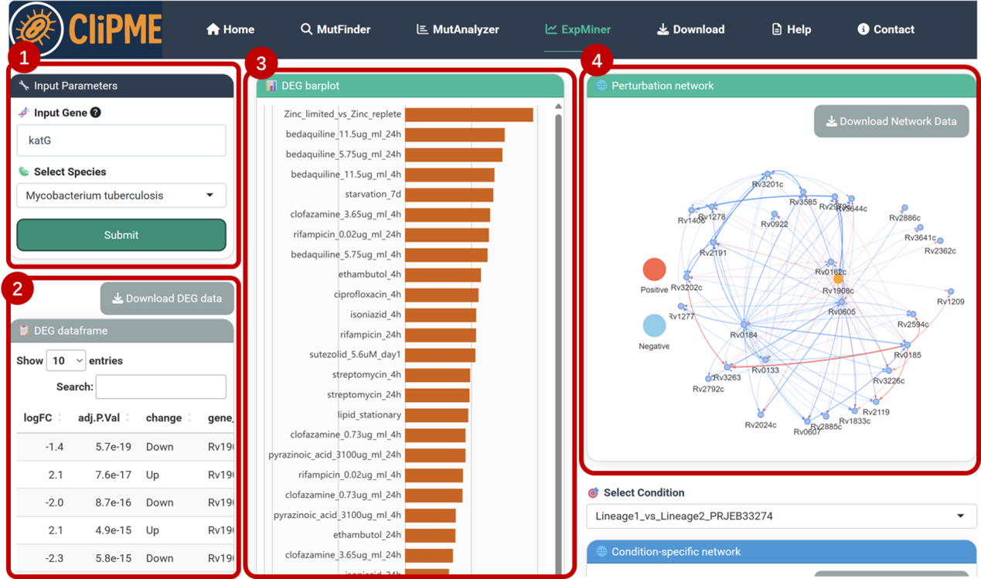The height and width of the screenshot is (579, 981).
Task: Expand the Select Condition dropdown
Action: pos(781,516)
